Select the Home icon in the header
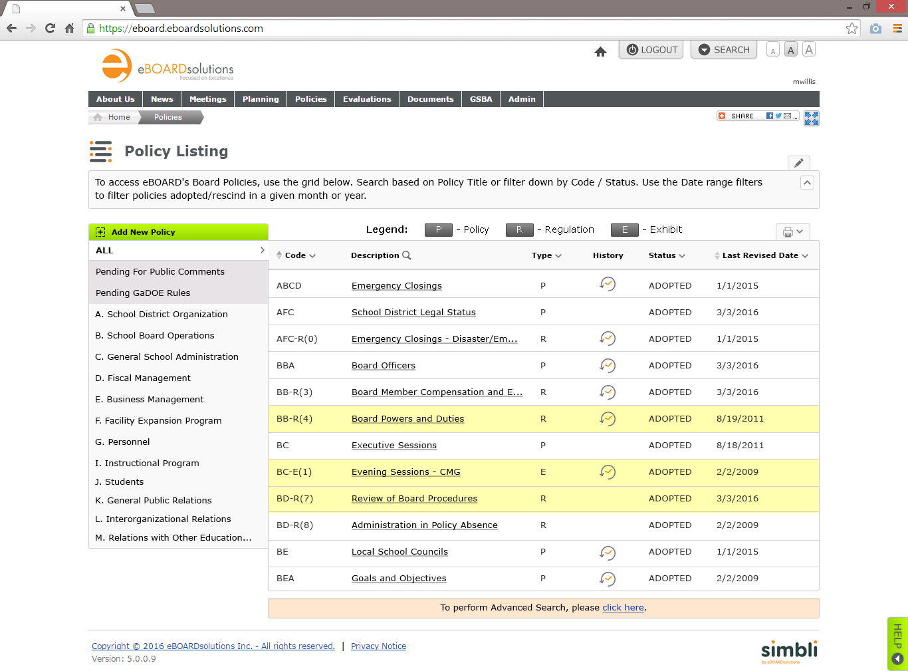 (600, 51)
